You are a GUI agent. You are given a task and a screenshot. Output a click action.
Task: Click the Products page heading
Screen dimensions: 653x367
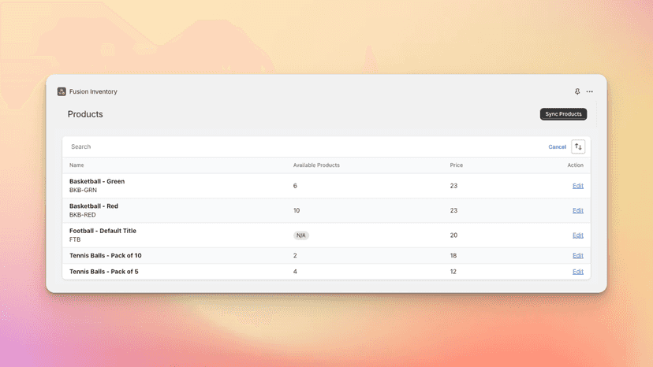[85, 114]
